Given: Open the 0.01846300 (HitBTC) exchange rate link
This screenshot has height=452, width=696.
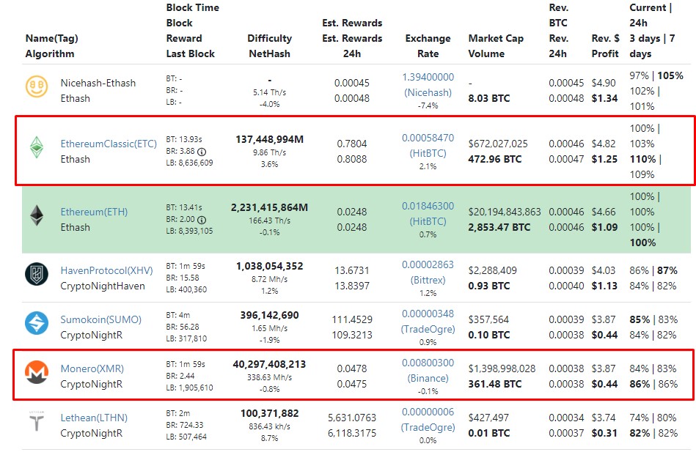Looking at the screenshot, I should [x=428, y=214].
